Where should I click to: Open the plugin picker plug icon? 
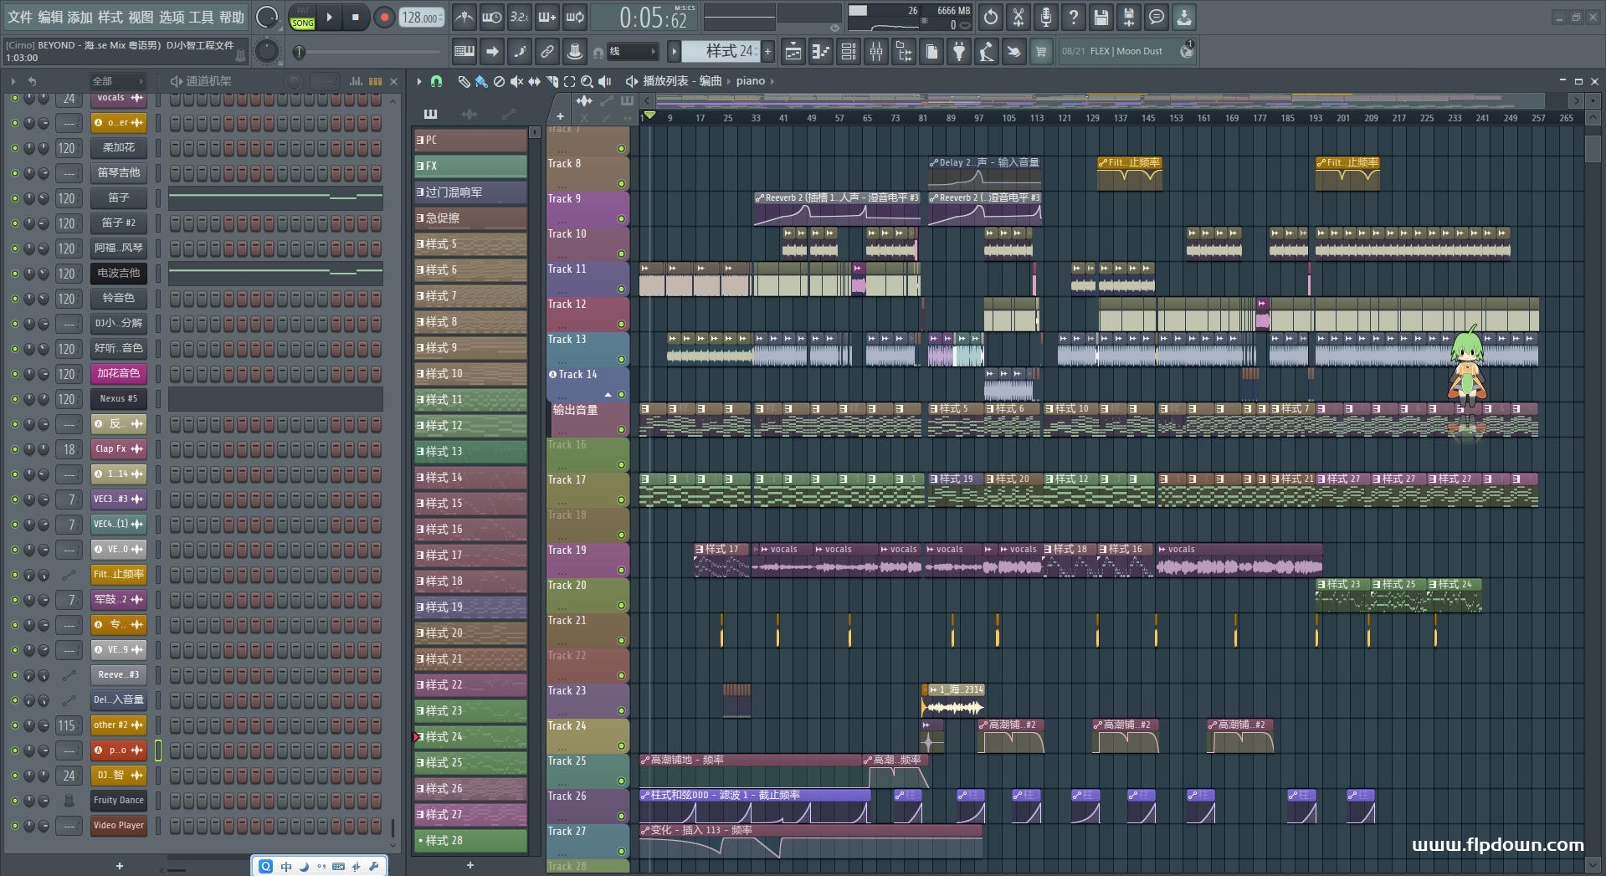[x=959, y=52]
